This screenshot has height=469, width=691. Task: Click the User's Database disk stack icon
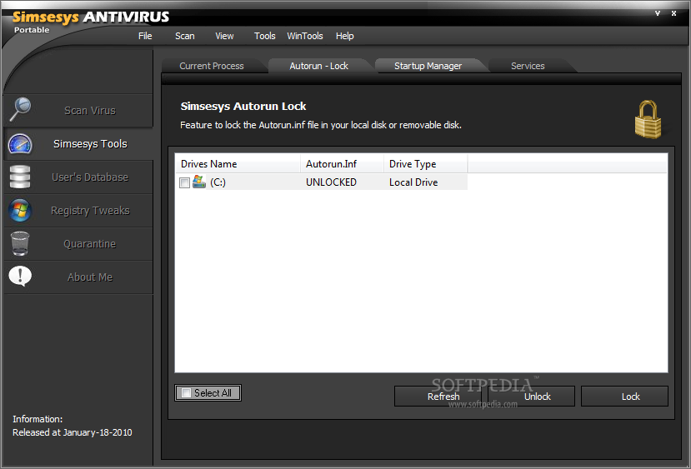pyautogui.click(x=20, y=177)
